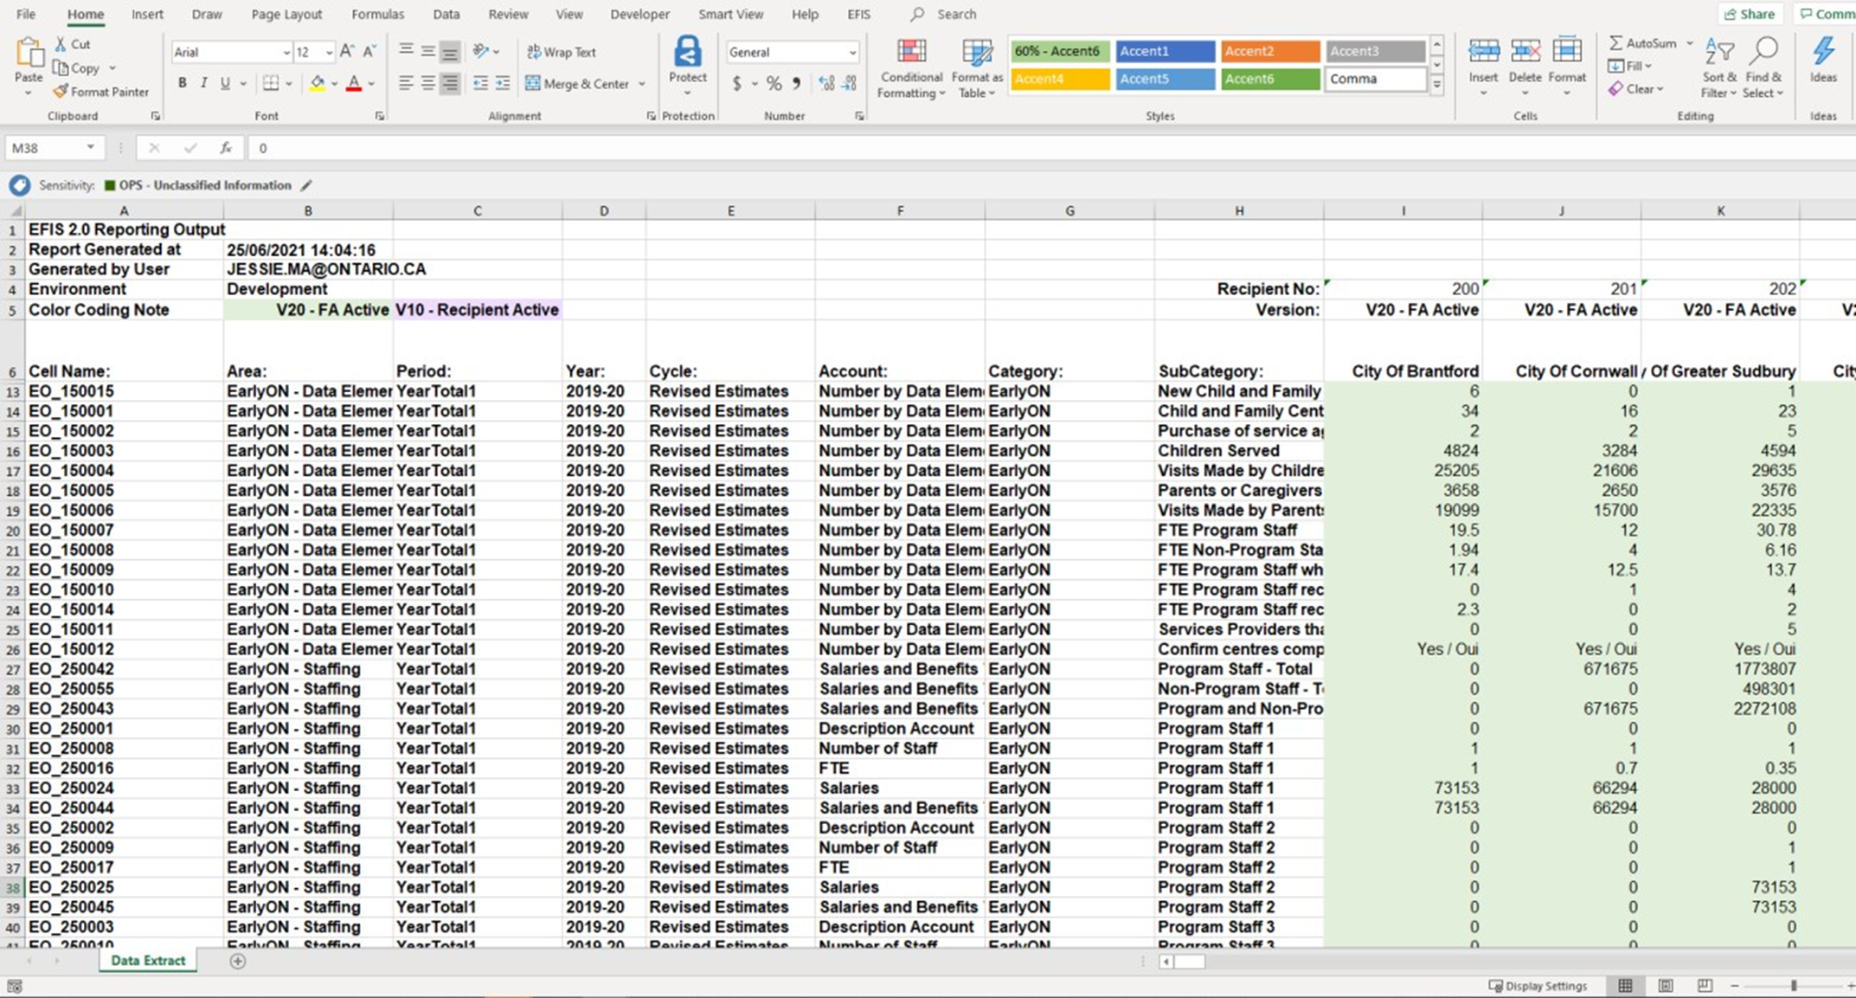
Task: Click the Insert Function fx icon
Action: click(226, 148)
